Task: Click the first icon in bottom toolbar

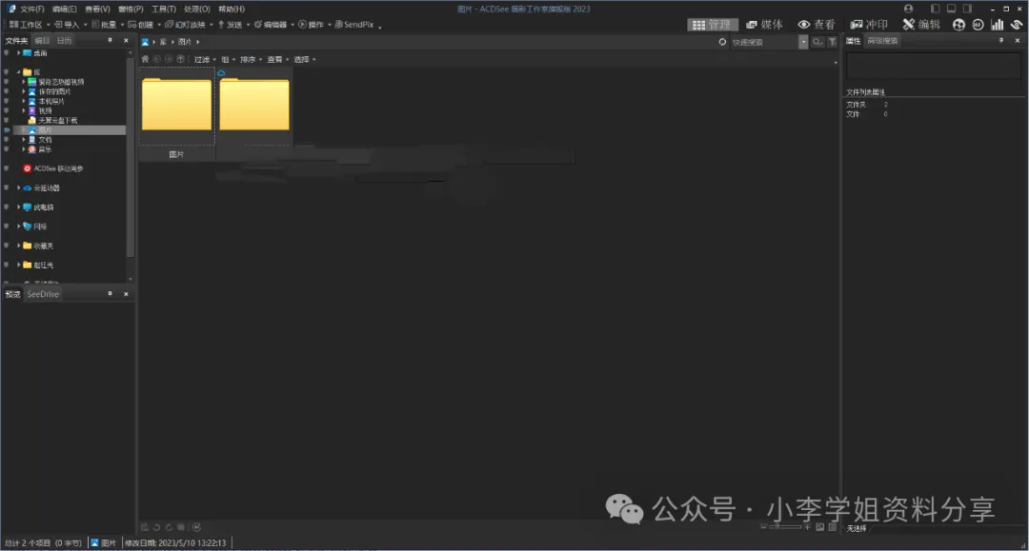Action: 145,527
